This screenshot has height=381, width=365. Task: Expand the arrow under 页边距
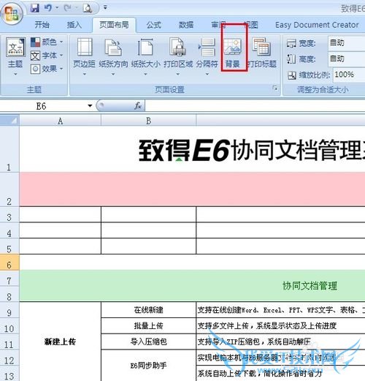pyautogui.click(x=85, y=74)
